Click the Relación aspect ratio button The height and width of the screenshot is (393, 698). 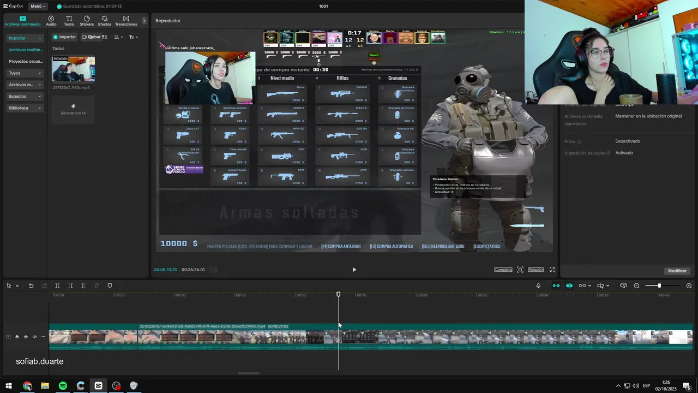pos(535,270)
